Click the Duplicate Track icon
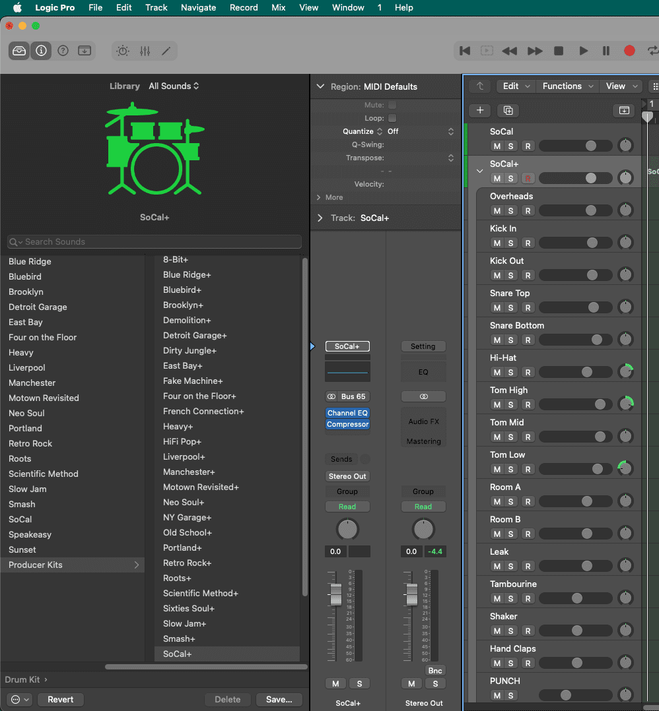 point(508,111)
